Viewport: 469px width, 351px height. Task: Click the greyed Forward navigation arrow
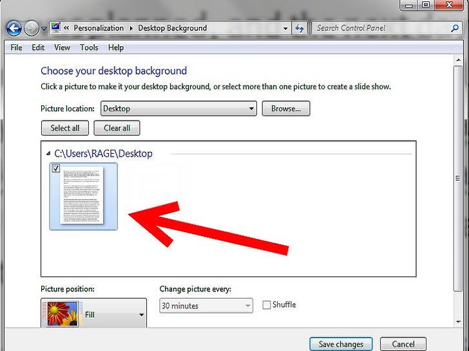(x=31, y=28)
